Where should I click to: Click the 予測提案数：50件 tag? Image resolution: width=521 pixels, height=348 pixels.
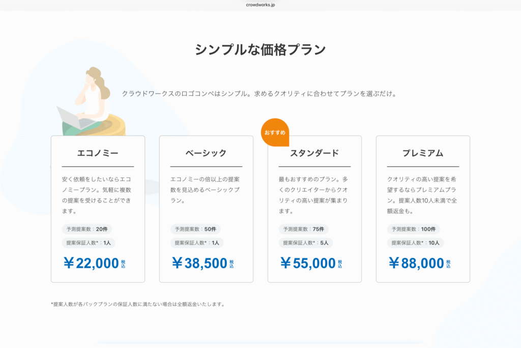pos(195,229)
